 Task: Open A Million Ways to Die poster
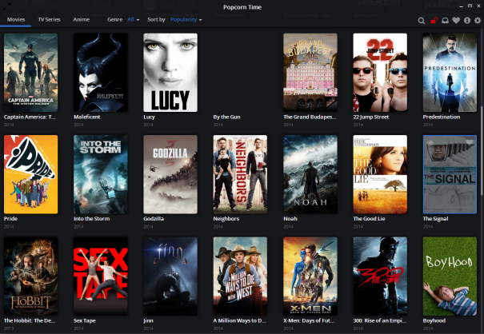click(x=240, y=276)
